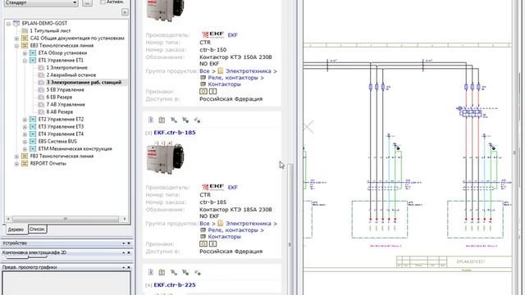Screen dimensions: 525x295
Task: Collapse 'ET1 Управление ET1' node
Action: click(x=25, y=61)
